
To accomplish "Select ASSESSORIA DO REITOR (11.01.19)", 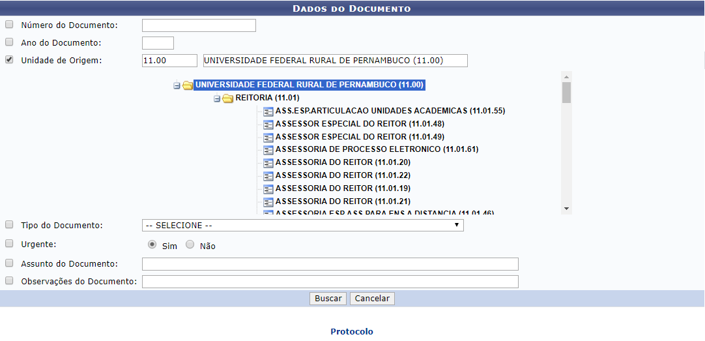I will [x=343, y=188].
